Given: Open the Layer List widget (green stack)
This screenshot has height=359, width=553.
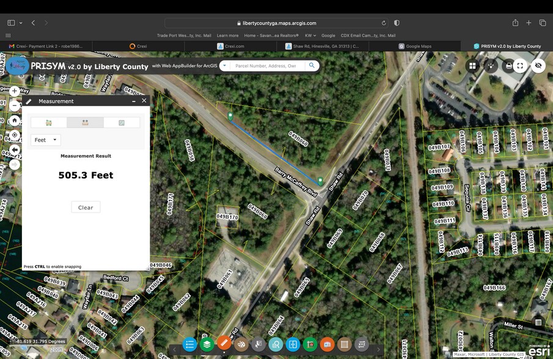Looking at the screenshot, I should tap(207, 344).
